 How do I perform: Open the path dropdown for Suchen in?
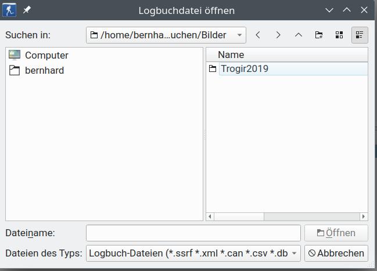click(166, 35)
